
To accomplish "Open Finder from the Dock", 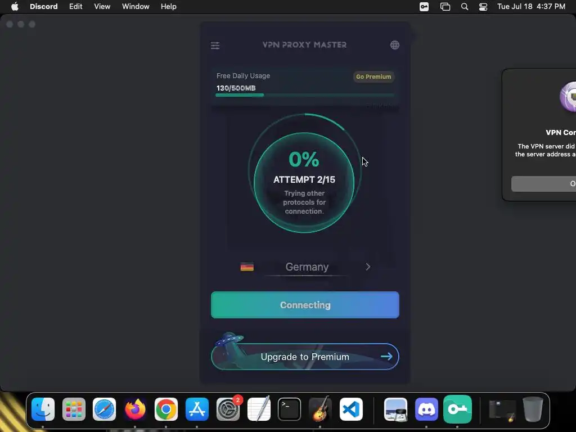I will (43, 409).
